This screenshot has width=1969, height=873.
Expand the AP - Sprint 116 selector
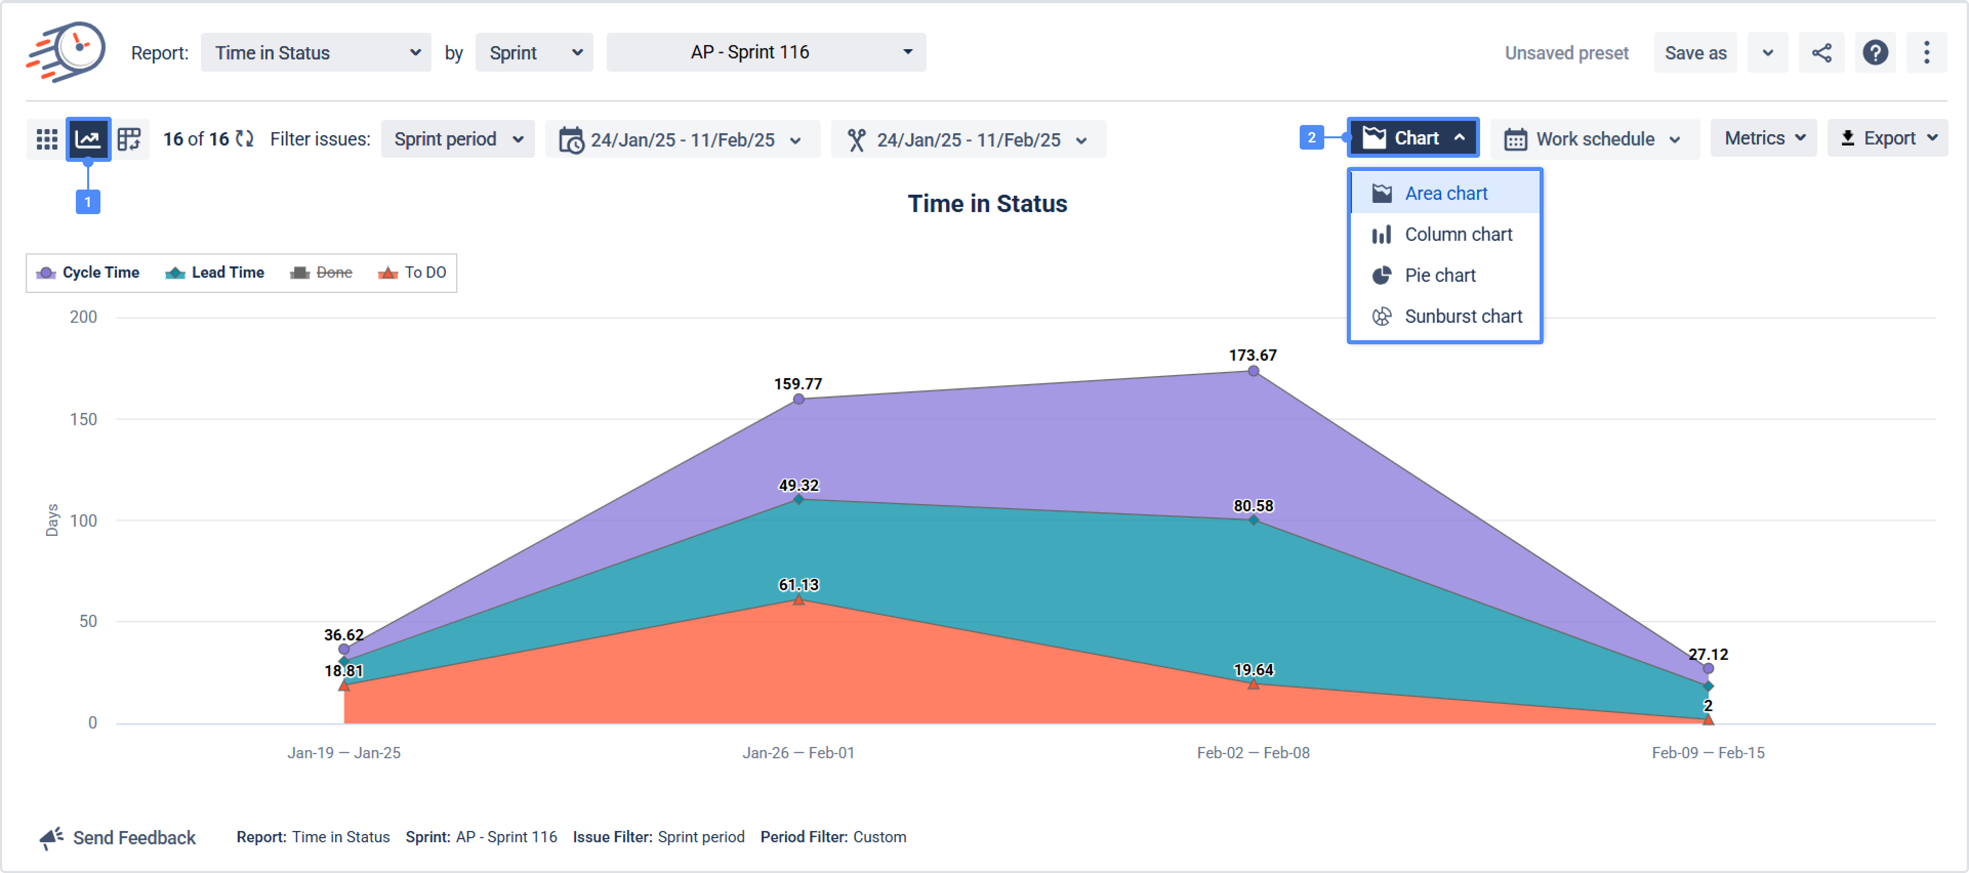tap(765, 53)
